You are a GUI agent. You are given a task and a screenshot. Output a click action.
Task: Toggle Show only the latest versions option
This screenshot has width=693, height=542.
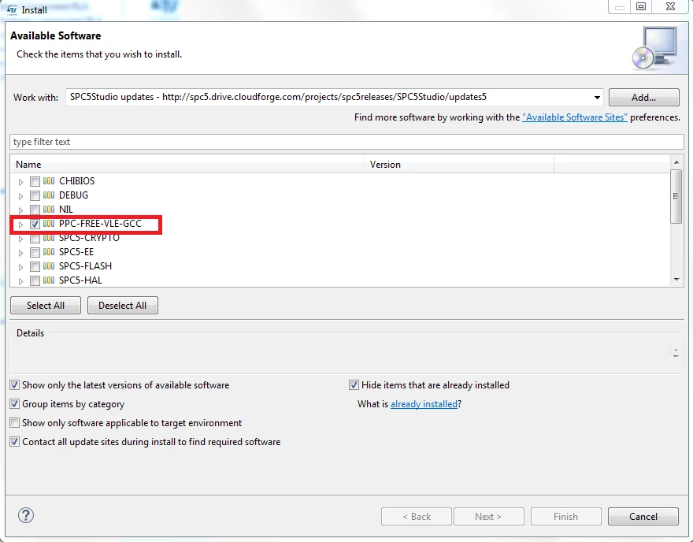(x=15, y=385)
